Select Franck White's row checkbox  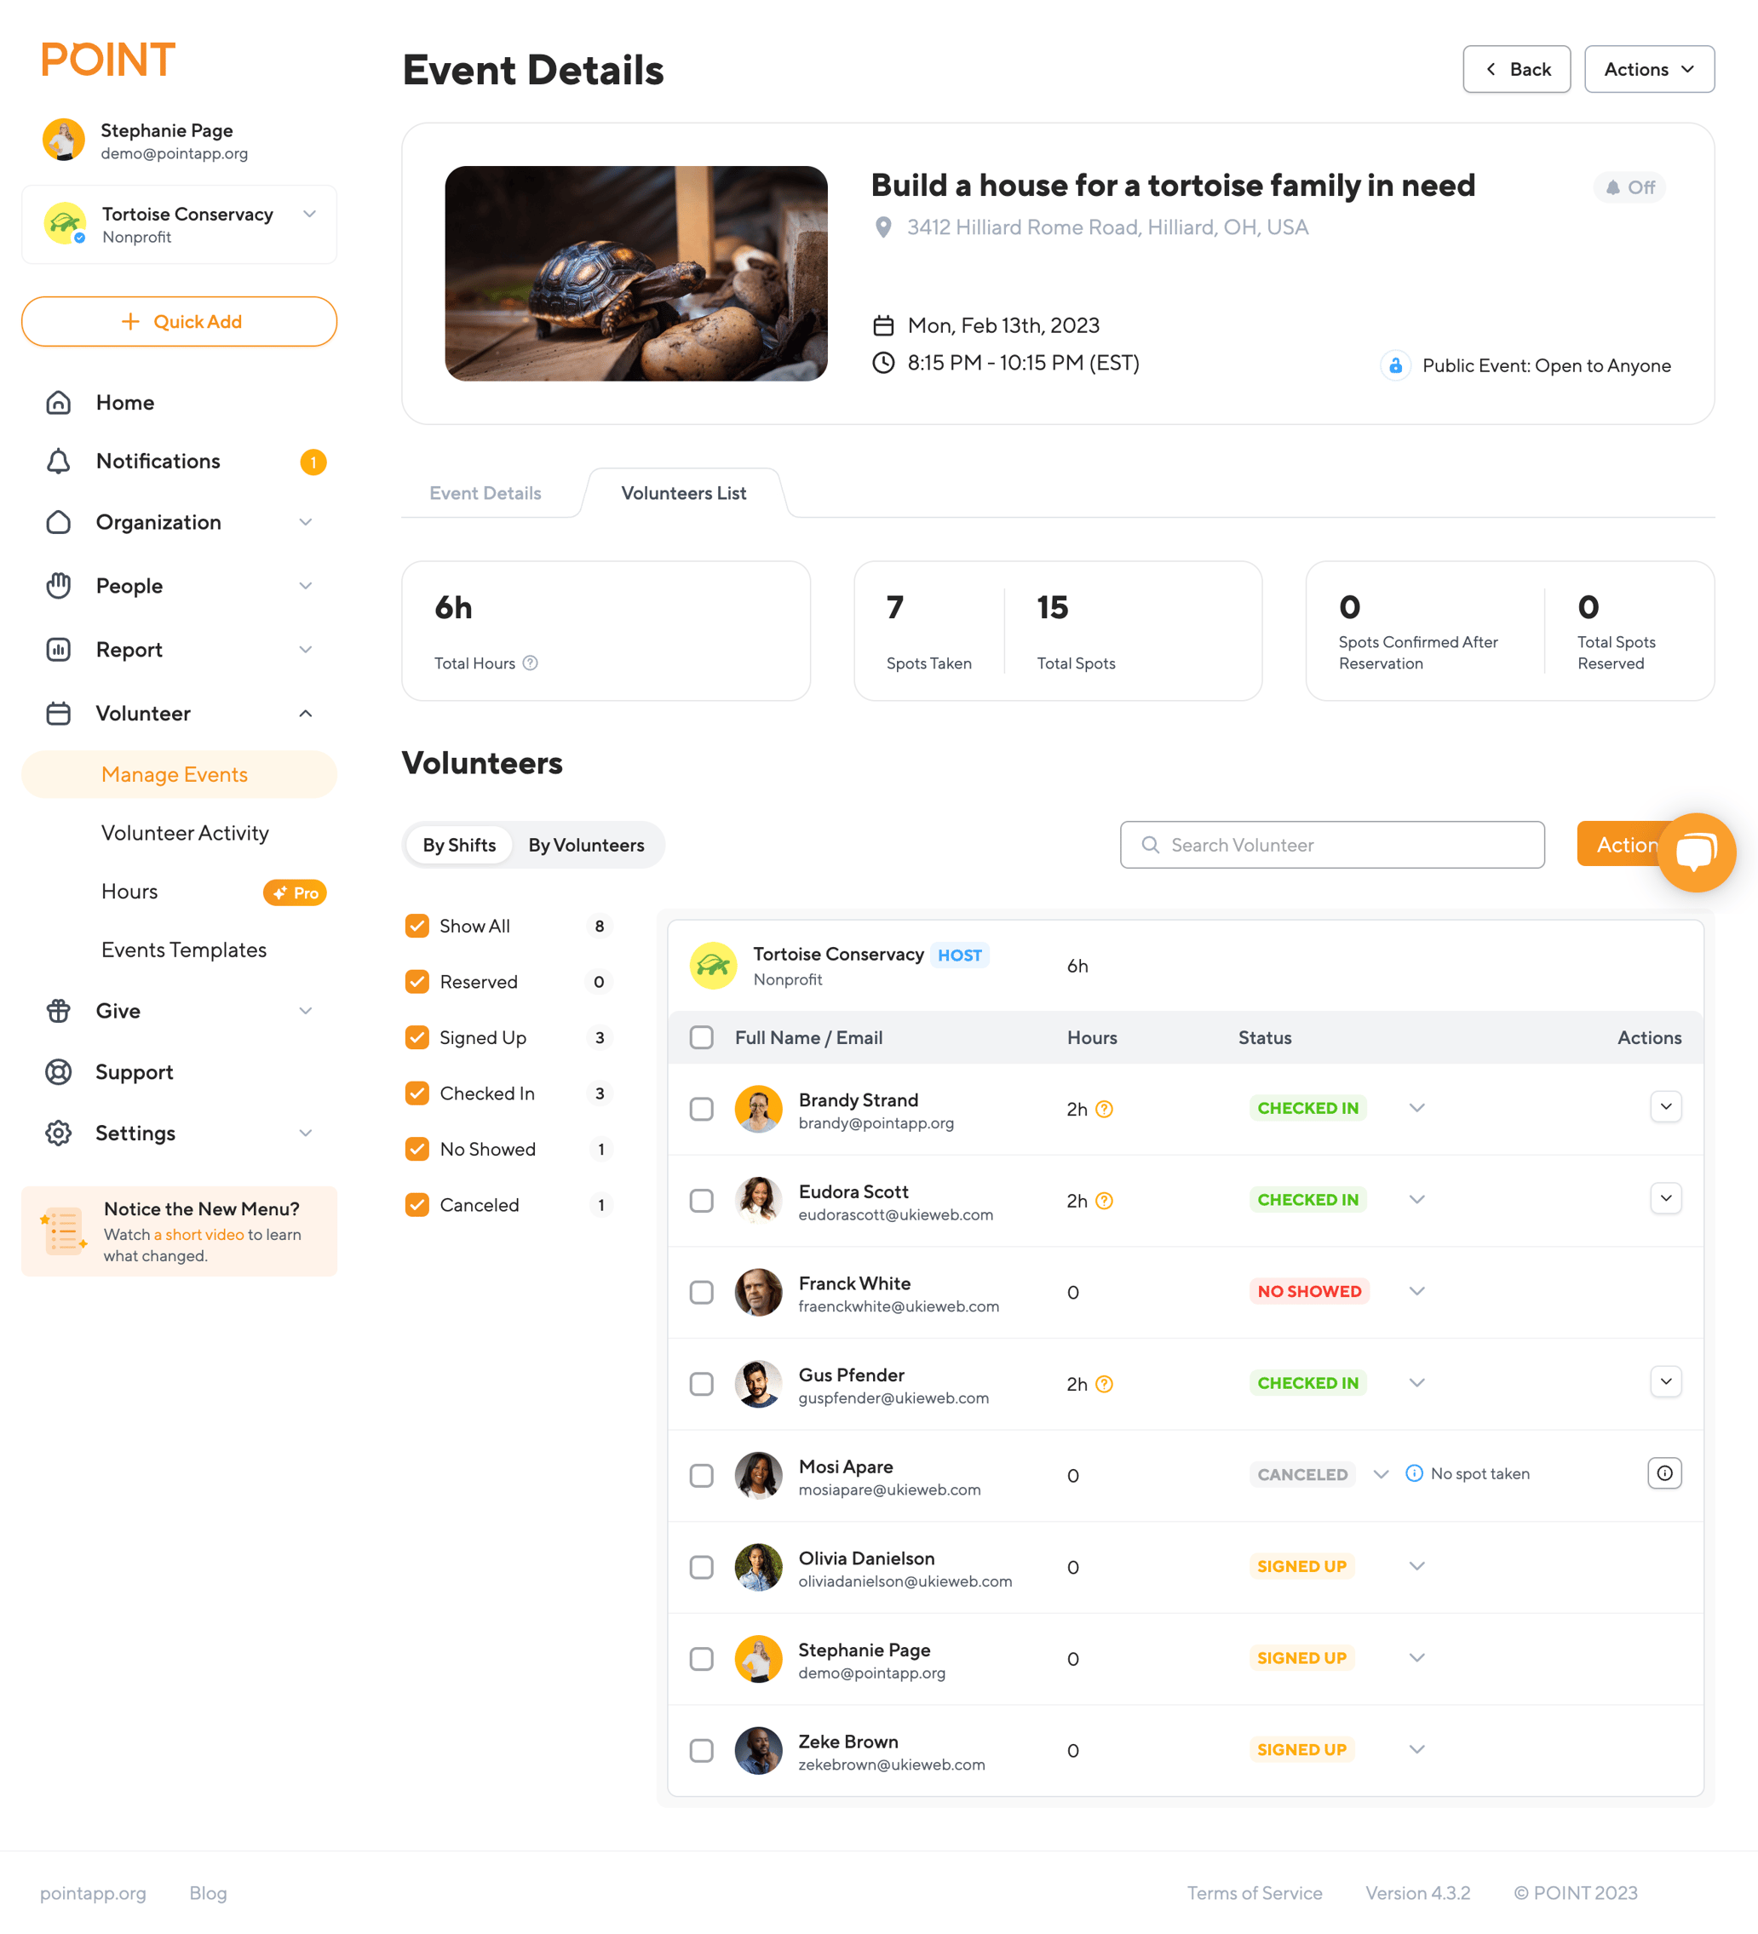point(702,1292)
